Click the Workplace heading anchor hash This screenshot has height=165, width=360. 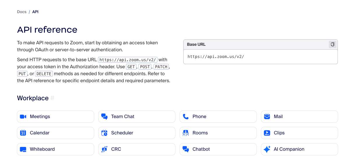pyautogui.click(x=52, y=98)
